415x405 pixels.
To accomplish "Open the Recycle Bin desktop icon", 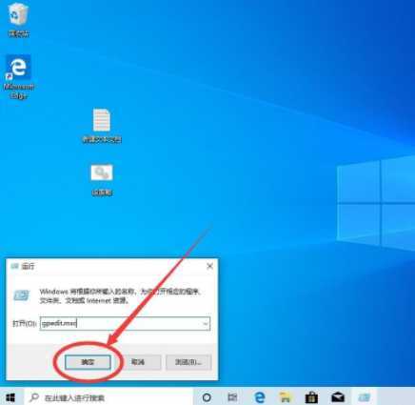I will pos(19,20).
